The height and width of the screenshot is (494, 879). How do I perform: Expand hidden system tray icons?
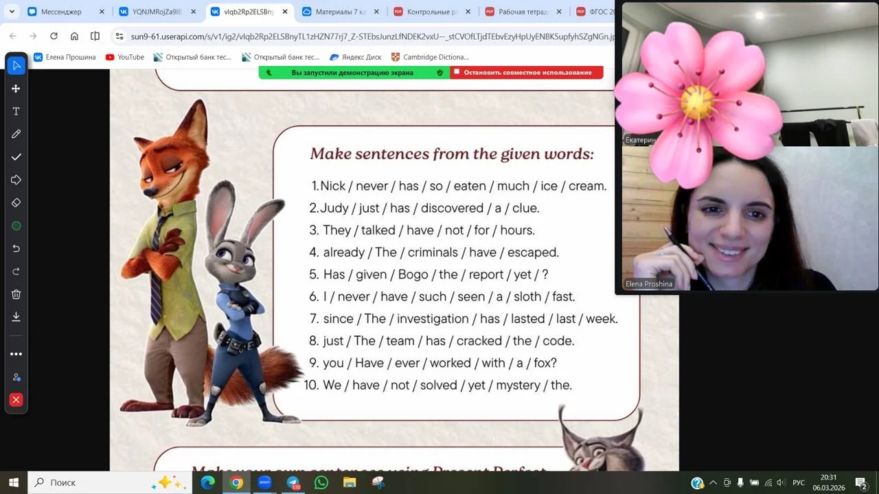coord(713,482)
